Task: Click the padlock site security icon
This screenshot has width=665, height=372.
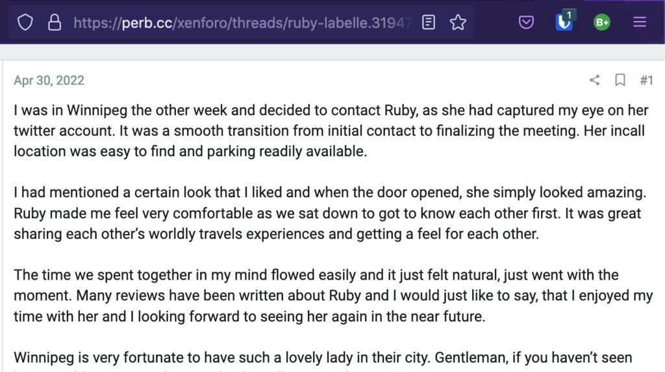Action: click(x=55, y=23)
